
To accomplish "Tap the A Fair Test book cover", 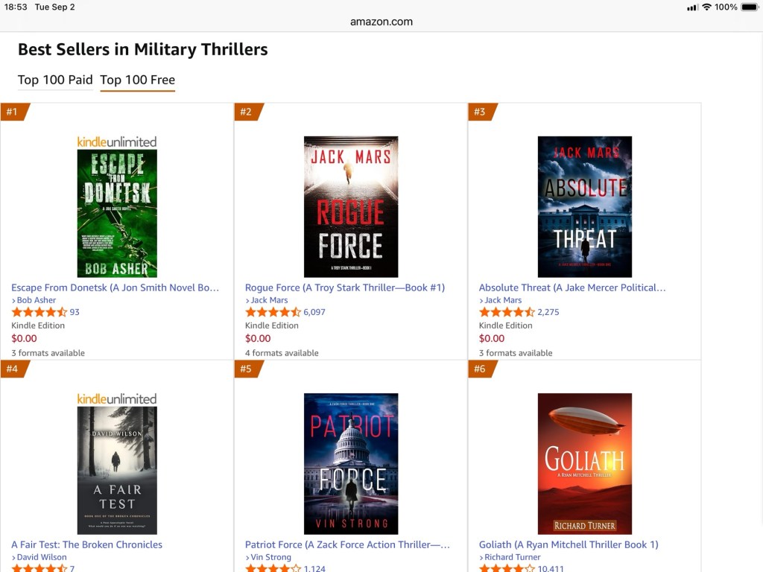I will click(117, 470).
